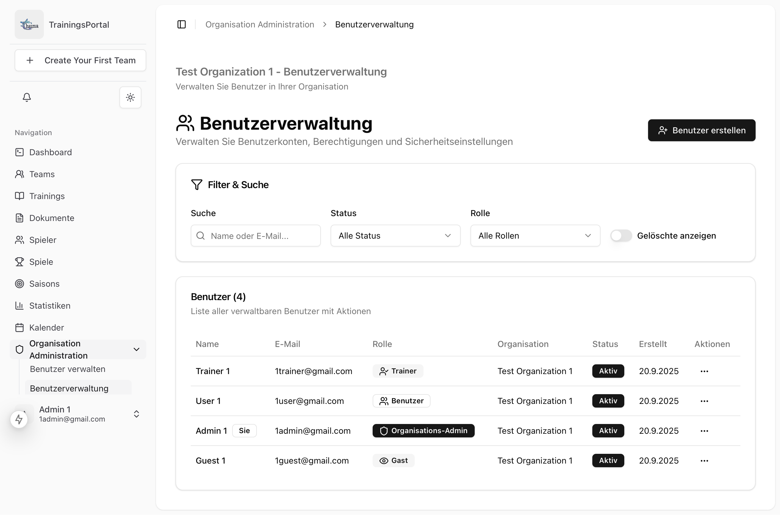
Task: Open actions menu for User 1
Action: coord(704,401)
